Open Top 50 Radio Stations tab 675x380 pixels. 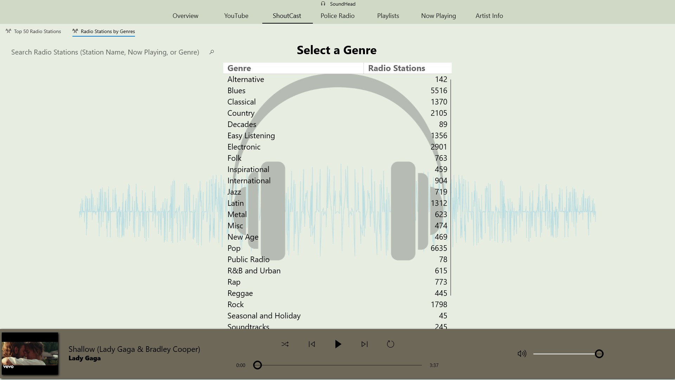click(x=33, y=31)
